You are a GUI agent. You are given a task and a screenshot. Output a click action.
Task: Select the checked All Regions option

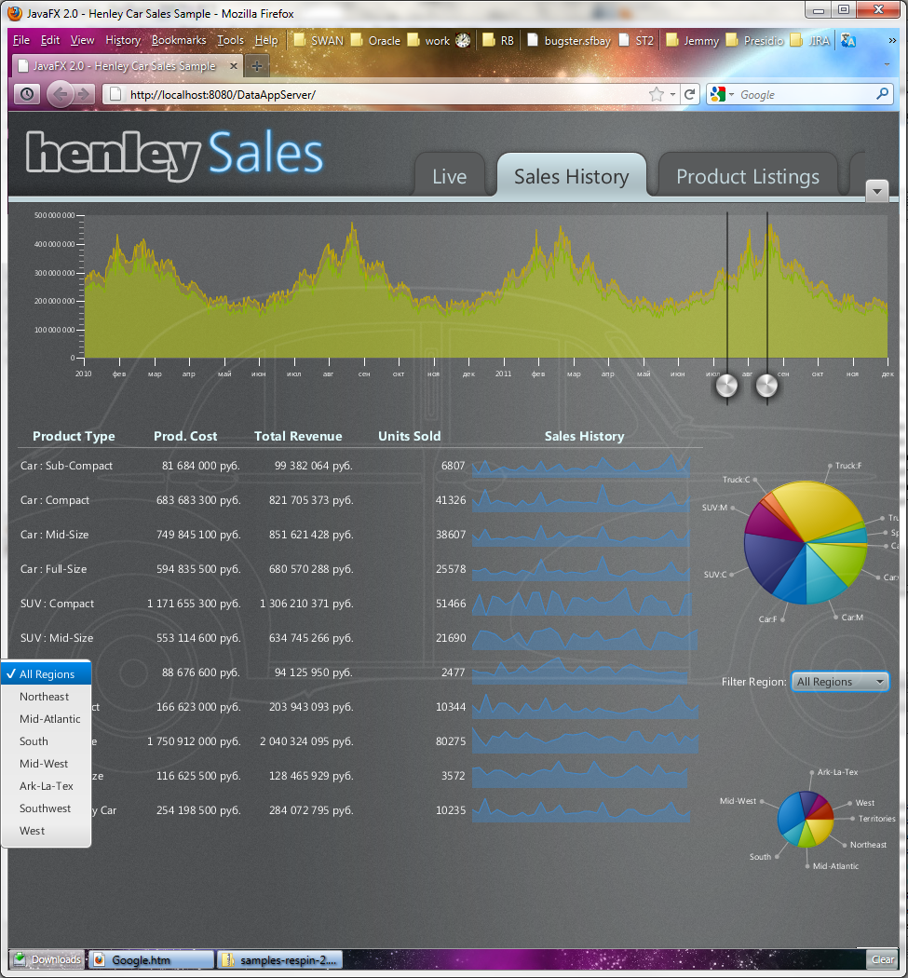pyautogui.click(x=47, y=674)
